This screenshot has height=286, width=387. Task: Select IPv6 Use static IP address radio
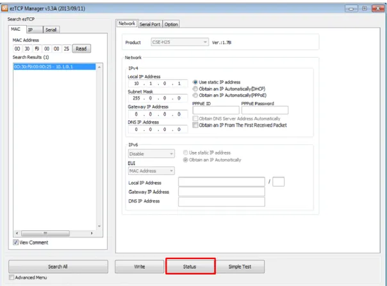click(185, 153)
